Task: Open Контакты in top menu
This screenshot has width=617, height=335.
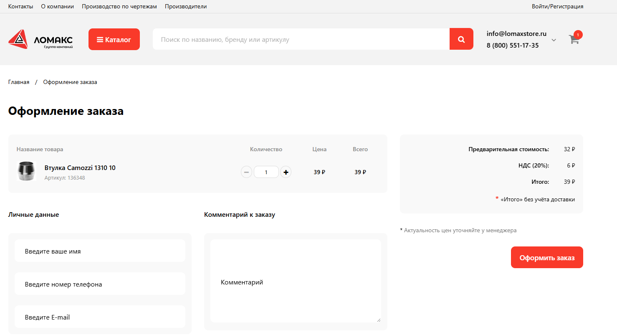Action: (x=20, y=6)
